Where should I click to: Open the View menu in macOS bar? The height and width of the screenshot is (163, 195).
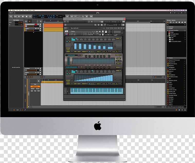coord(23,10)
